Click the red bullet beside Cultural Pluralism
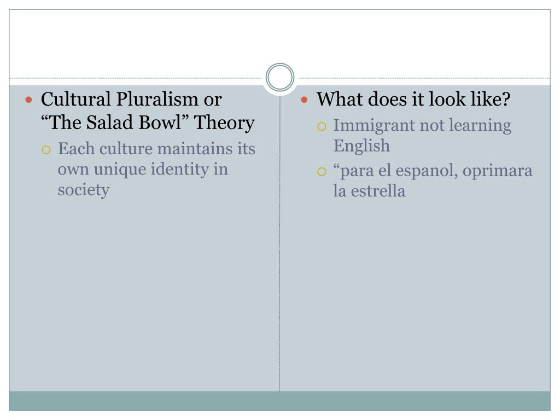Viewport: 560px width, 420px height. click(x=30, y=100)
